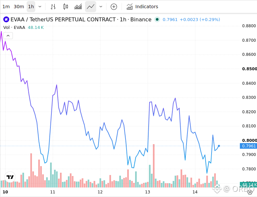
Task: Switch to Area chart style
Action: pyautogui.click(x=78, y=7)
